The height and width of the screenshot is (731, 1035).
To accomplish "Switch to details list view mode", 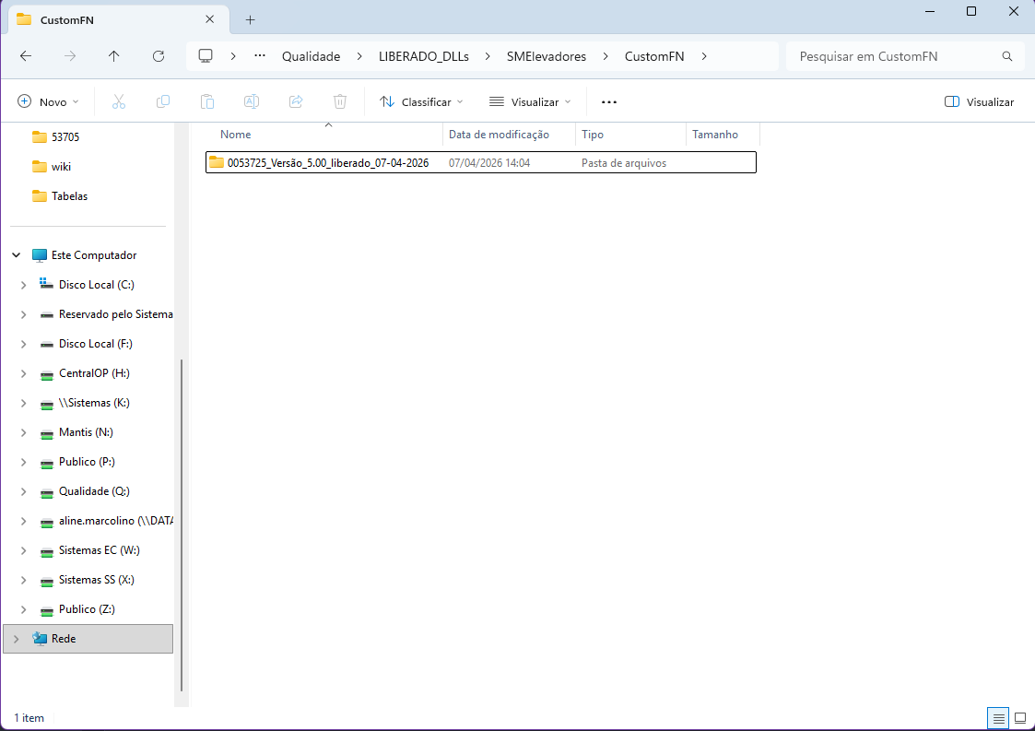I will 997,717.
